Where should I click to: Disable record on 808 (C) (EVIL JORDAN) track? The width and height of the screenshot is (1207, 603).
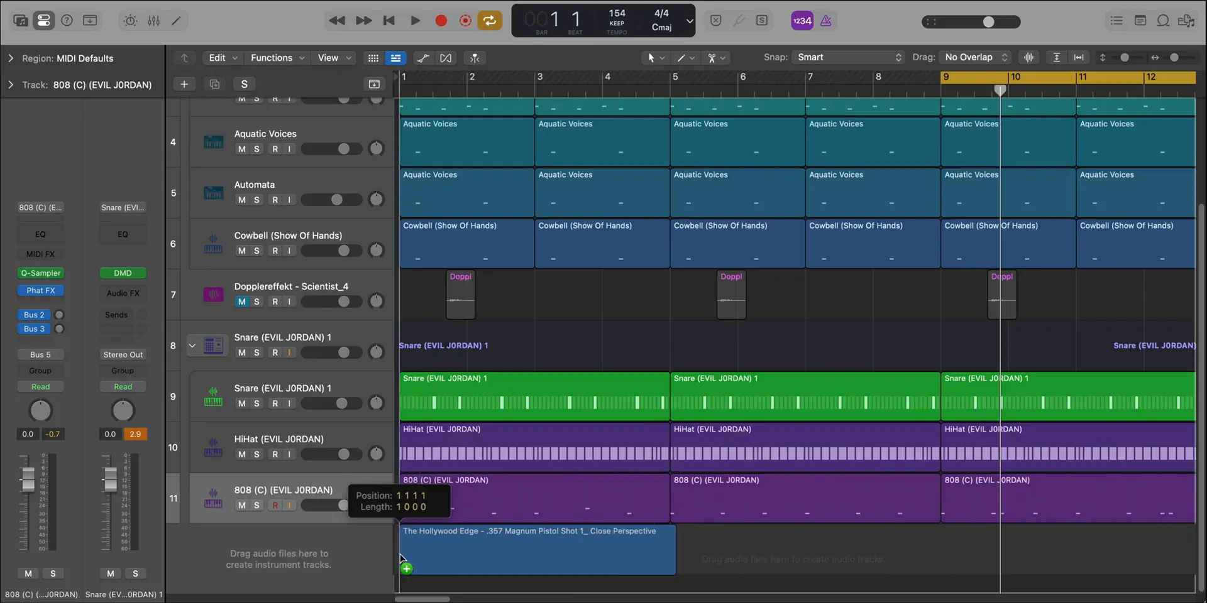coord(275,505)
